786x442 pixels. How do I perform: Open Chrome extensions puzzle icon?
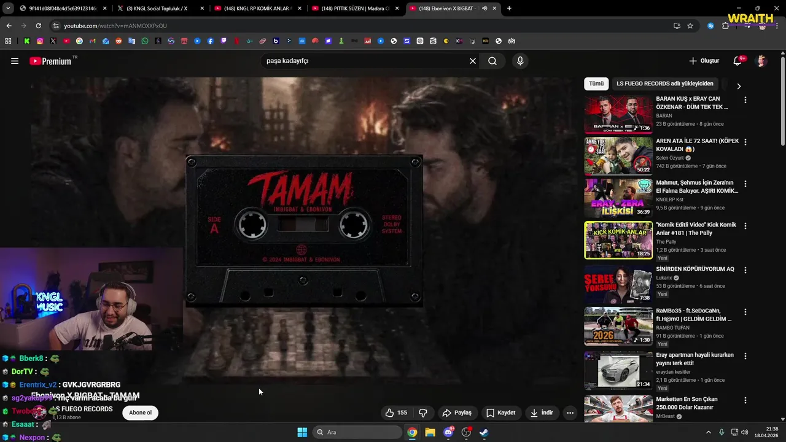coord(725,26)
